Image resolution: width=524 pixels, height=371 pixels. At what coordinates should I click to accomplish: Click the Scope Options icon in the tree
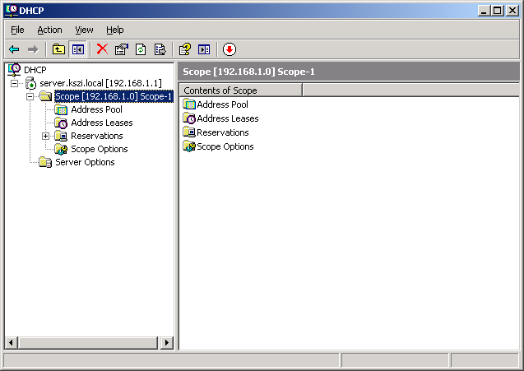tap(61, 149)
